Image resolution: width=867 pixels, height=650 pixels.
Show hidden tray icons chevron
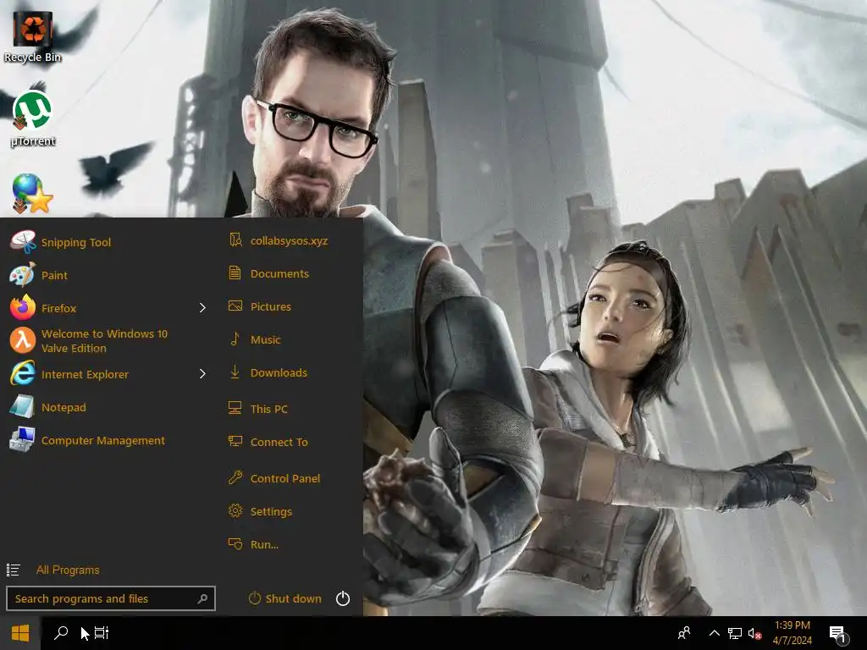click(715, 633)
